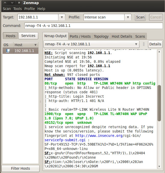The image size is (165, 173).
Task: Open the Scan menu
Action: (7, 9)
